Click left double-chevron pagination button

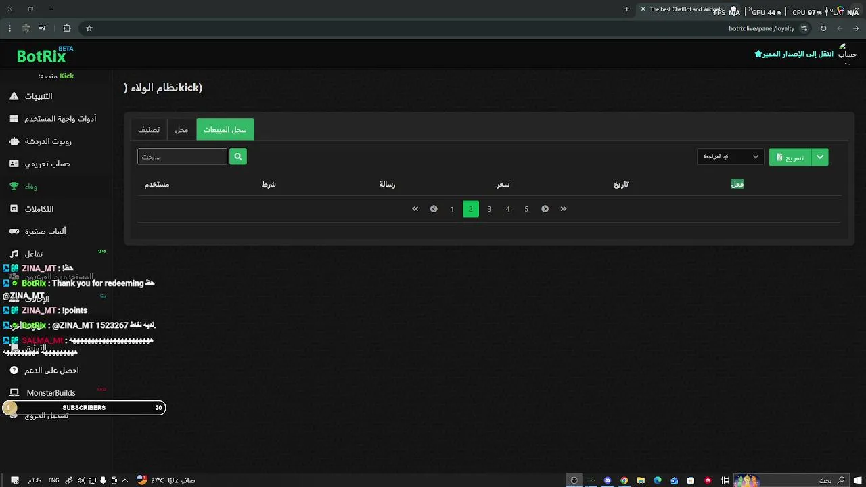pos(415,209)
